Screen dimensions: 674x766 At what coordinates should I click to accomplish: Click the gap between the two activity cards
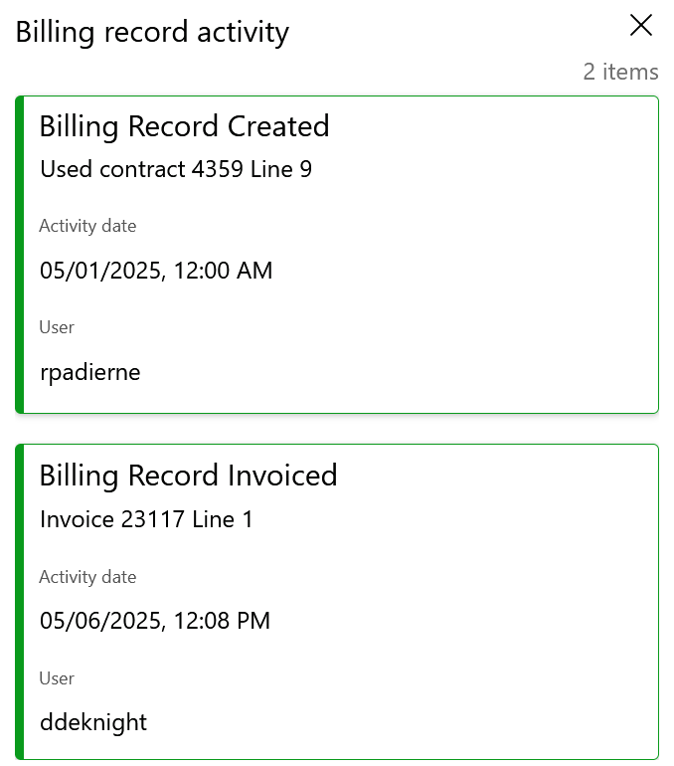click(x=337, y=429)
